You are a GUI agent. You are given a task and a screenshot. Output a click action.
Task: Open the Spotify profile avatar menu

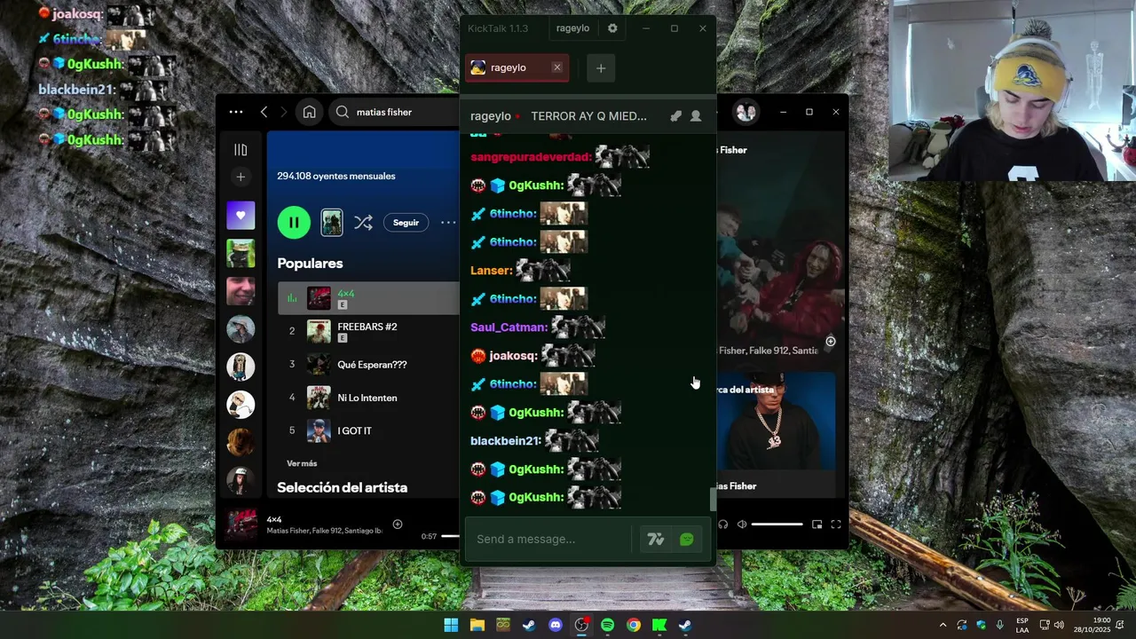tap(745, 112)
